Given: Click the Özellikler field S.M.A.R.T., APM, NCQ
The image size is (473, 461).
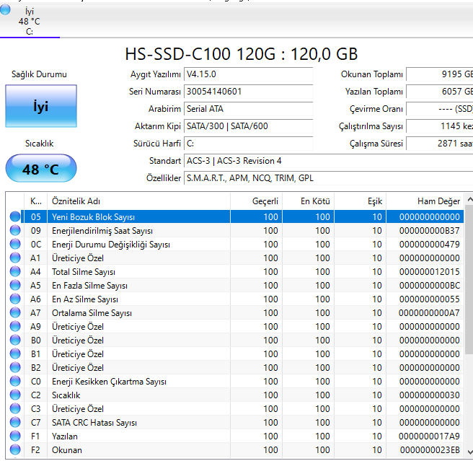Looking at the screenshot, I should (329, 178).
